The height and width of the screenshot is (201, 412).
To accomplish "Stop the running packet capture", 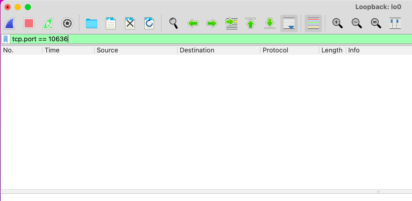I will 29,23.
